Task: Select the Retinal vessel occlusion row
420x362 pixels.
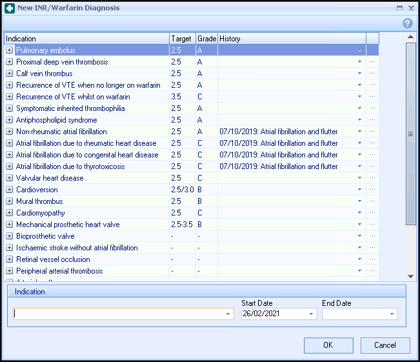Action: (53, 259)
